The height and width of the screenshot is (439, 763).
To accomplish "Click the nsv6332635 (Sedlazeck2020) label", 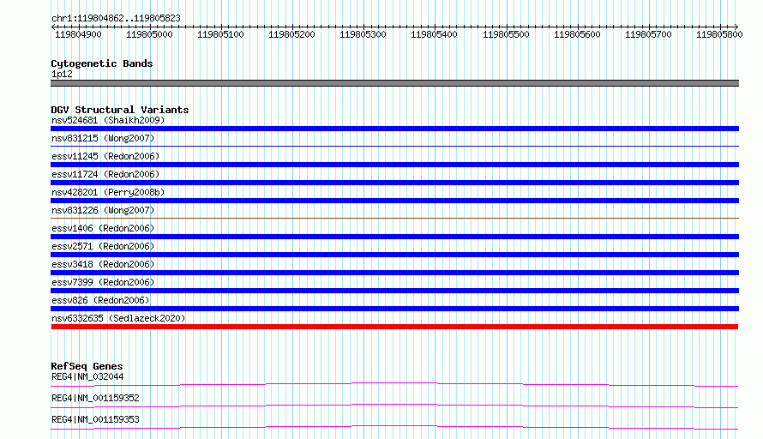I will pyautogui.click(x=118, y=318).
